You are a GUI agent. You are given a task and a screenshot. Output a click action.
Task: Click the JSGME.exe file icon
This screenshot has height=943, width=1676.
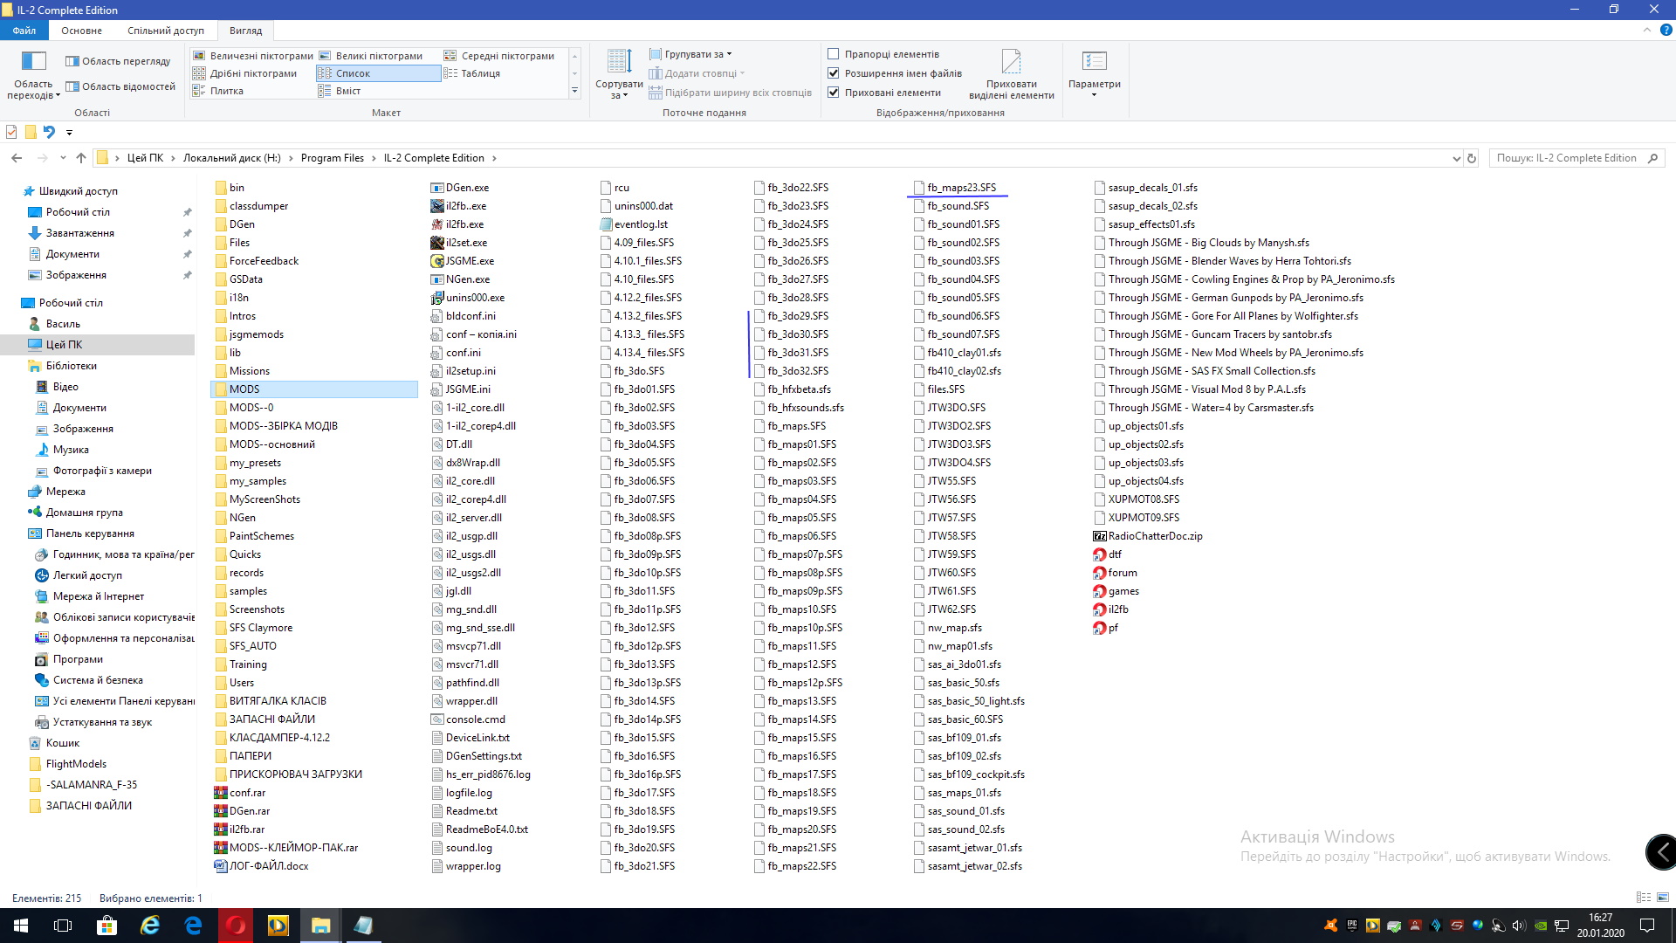tap(437, 261)
